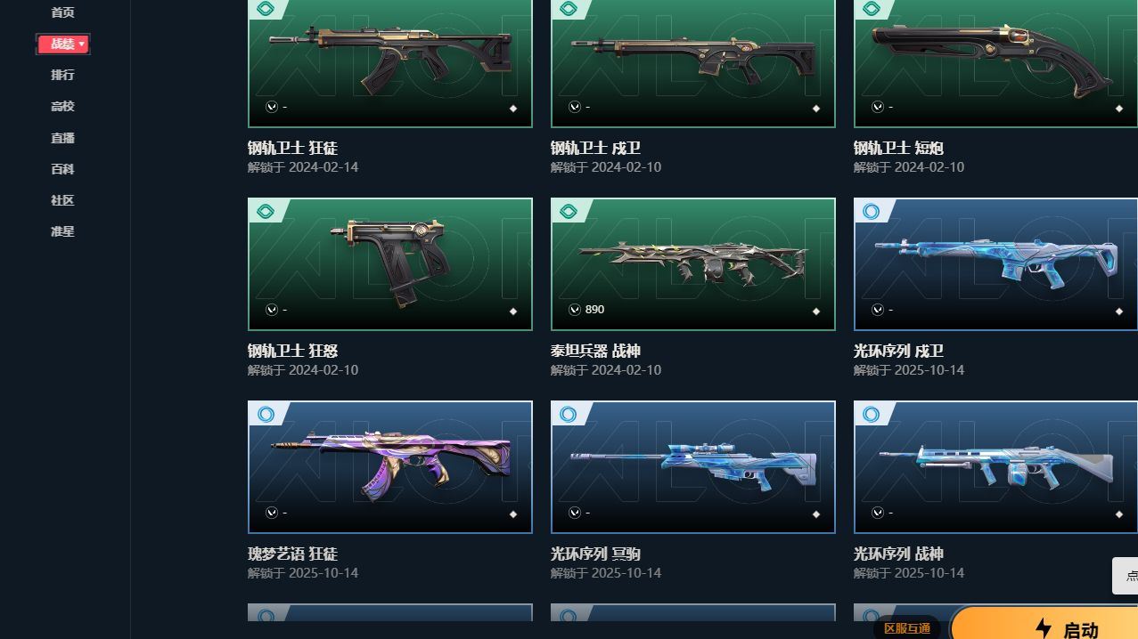Go to the 社区 page
The width and height of the screenshot is (1138, 639).
click(62, 200)
